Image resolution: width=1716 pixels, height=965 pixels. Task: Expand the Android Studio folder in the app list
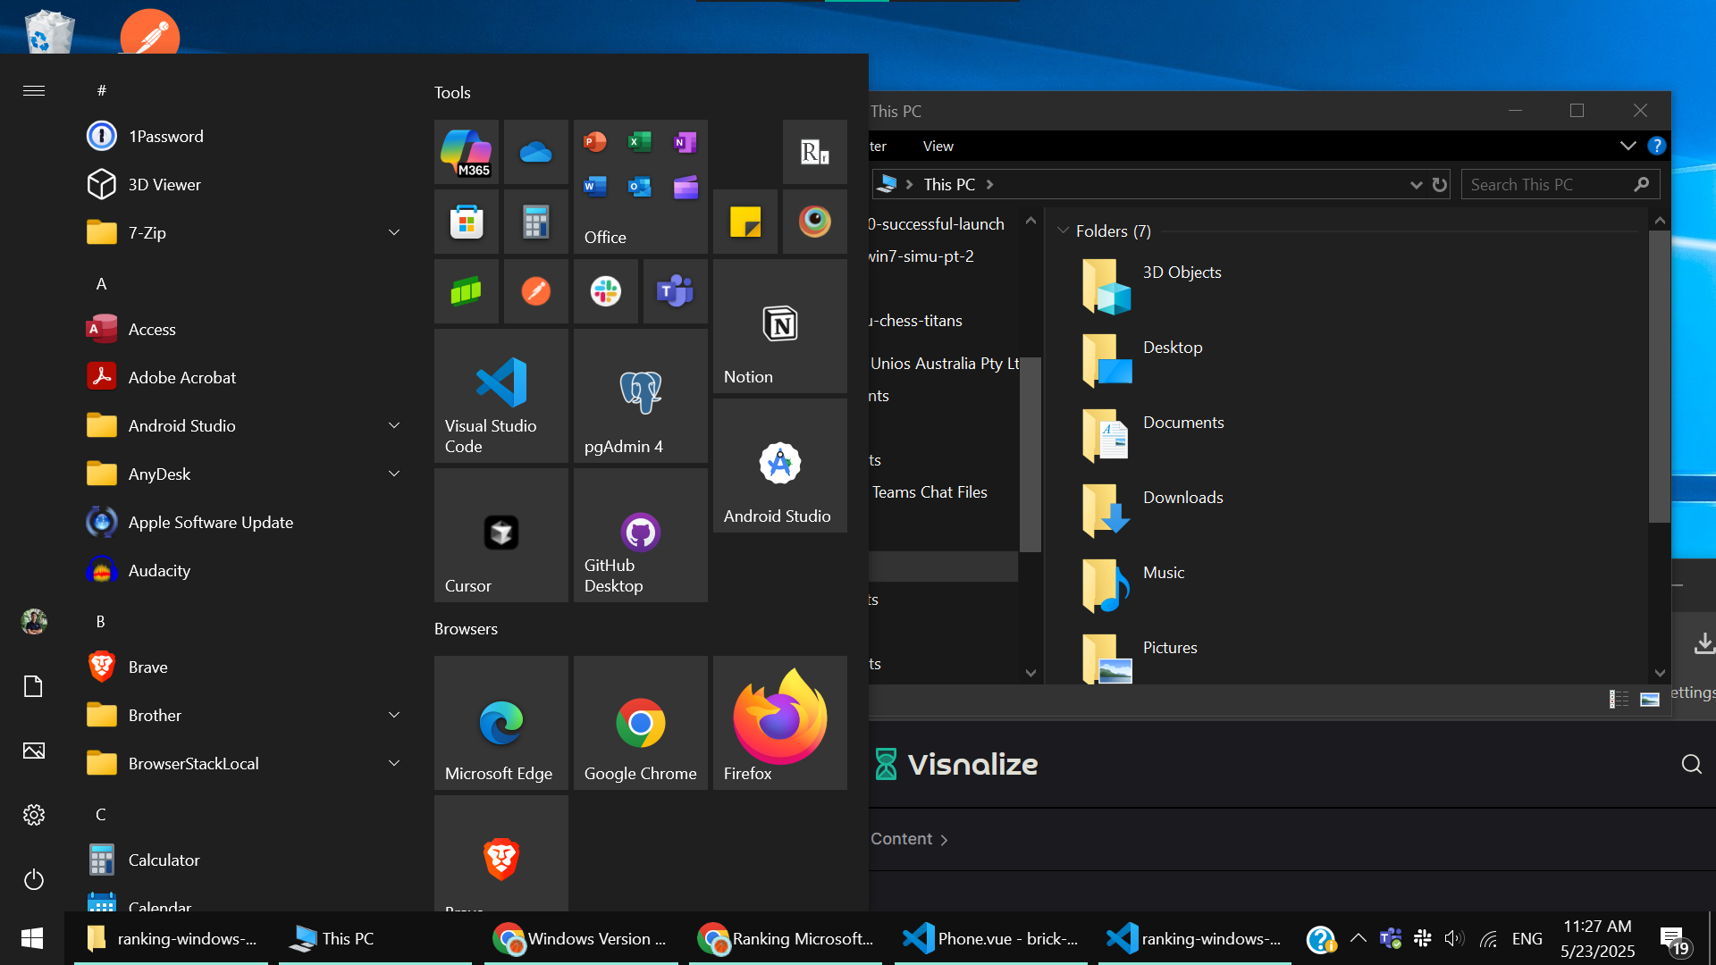point(394,425)
